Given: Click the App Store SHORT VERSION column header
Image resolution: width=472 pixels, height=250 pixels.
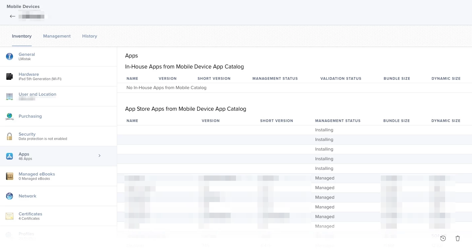Looking at the screenshot, I should pyautogui.click(x=277, y=121).
